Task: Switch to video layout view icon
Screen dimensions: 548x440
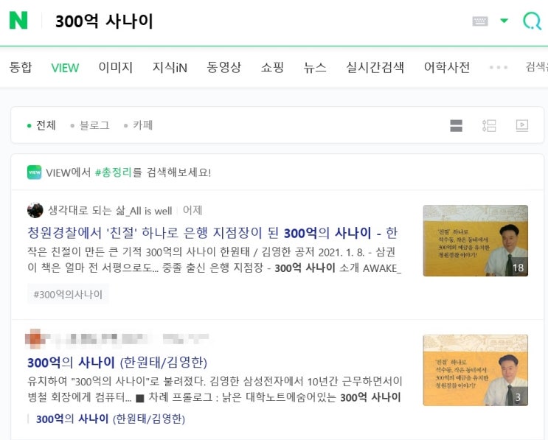Action: click(522, 125)
